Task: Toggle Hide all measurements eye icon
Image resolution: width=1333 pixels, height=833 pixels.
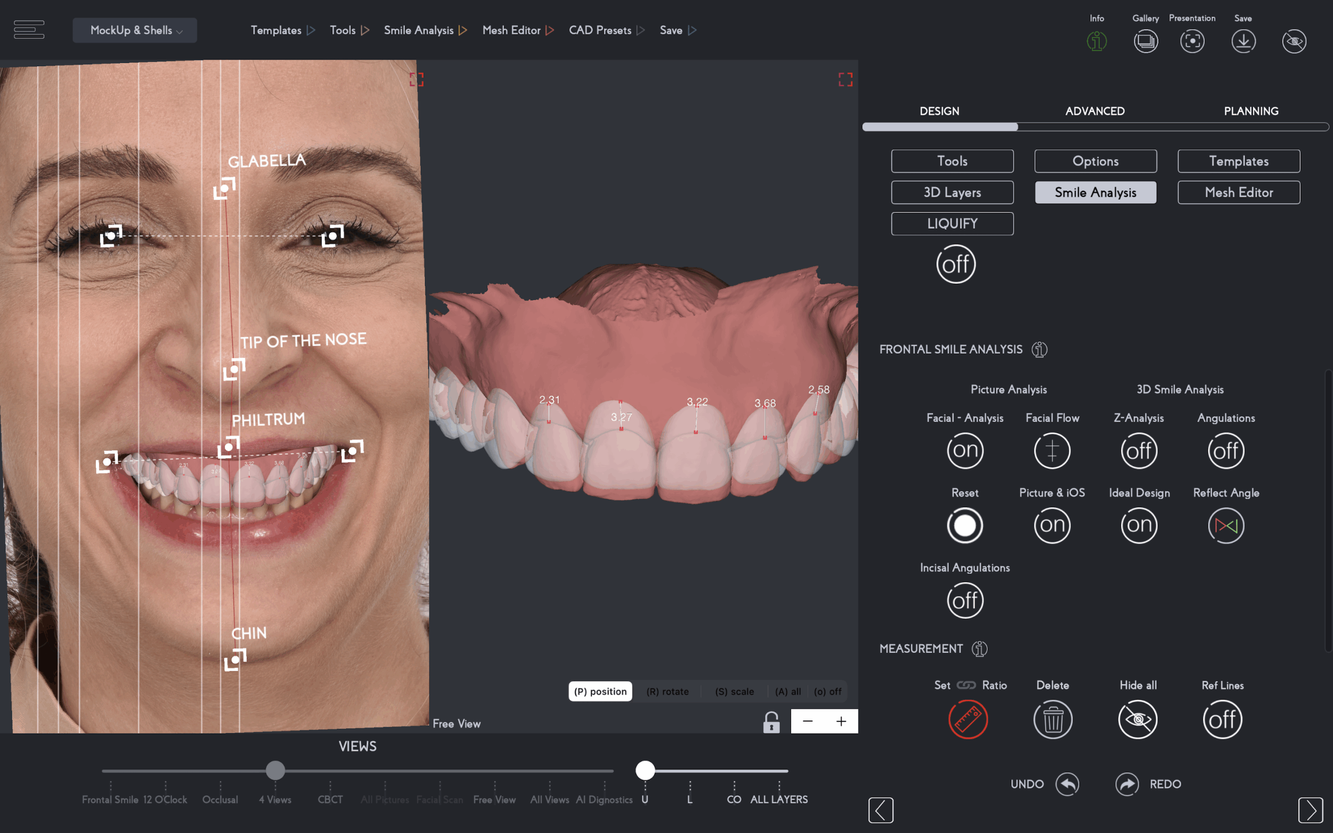Action: (x=1137, y=719)
